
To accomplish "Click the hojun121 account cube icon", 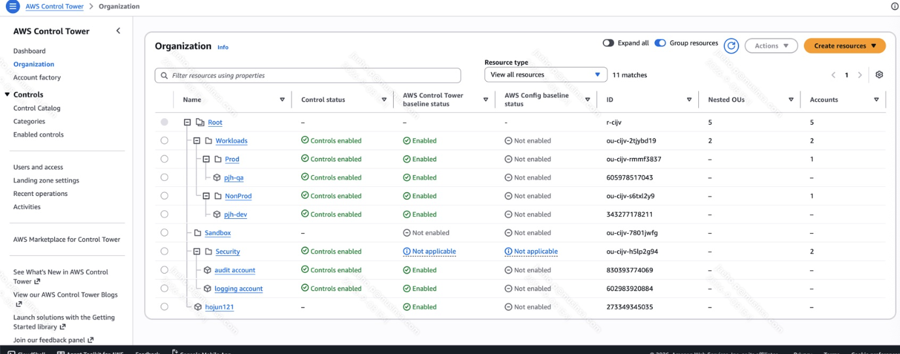I will click(x=199, y=307).
